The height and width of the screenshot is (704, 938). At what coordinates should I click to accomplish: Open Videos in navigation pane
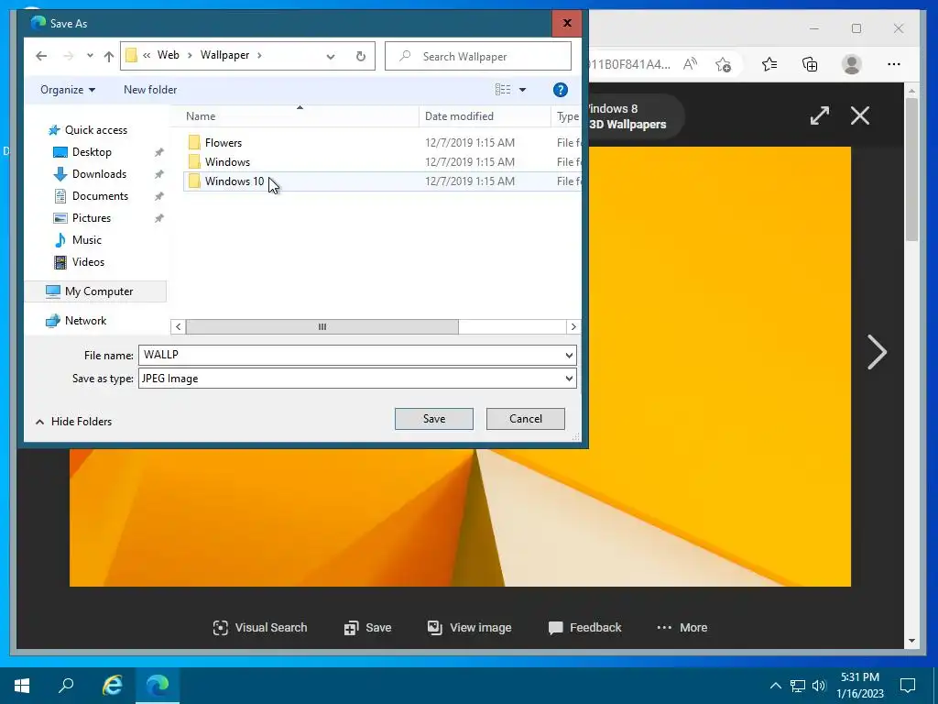point(88,262)
